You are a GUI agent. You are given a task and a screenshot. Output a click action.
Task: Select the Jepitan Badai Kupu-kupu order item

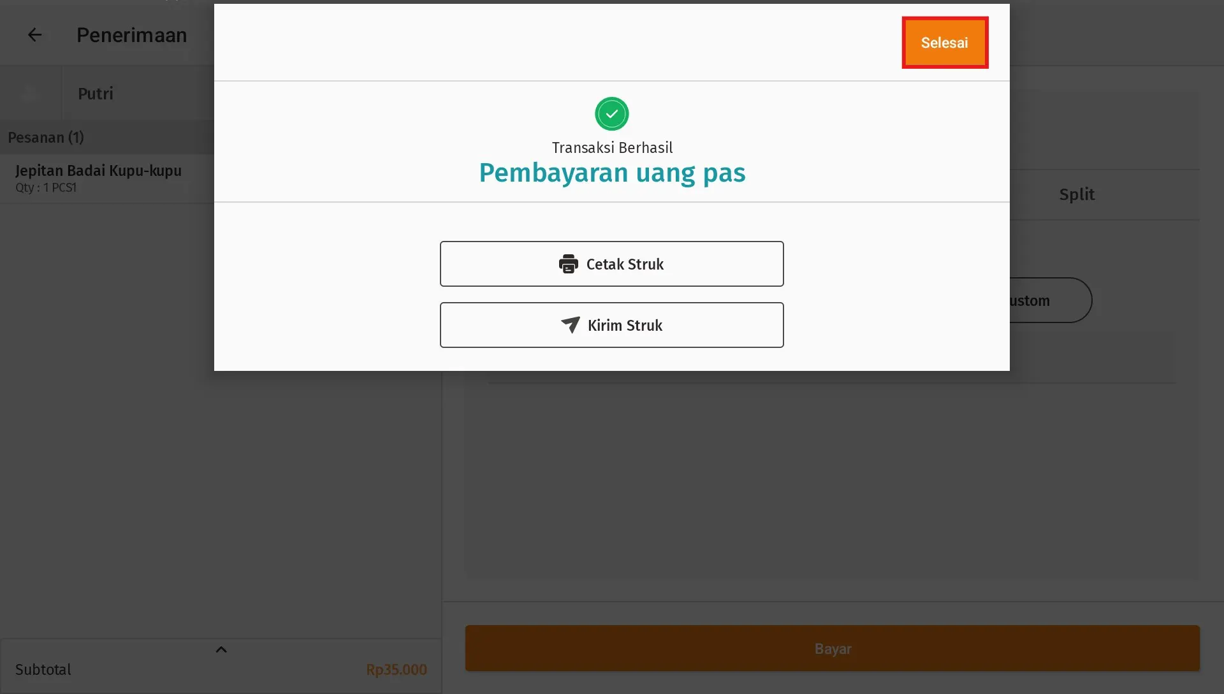point(98,171)
